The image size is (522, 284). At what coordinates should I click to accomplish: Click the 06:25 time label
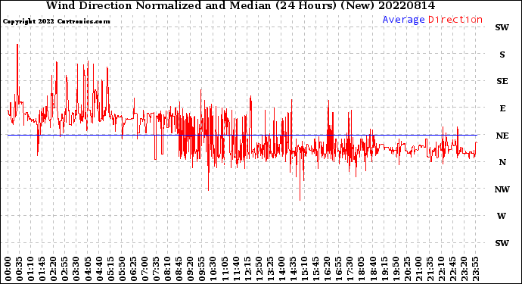(x=133, y=269)
